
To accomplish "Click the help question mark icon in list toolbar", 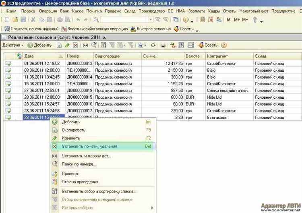I will 224,45.
